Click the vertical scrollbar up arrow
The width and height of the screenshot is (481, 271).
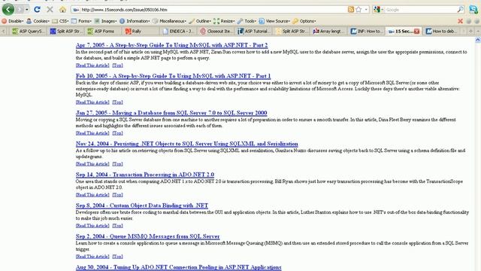(478, 40)
